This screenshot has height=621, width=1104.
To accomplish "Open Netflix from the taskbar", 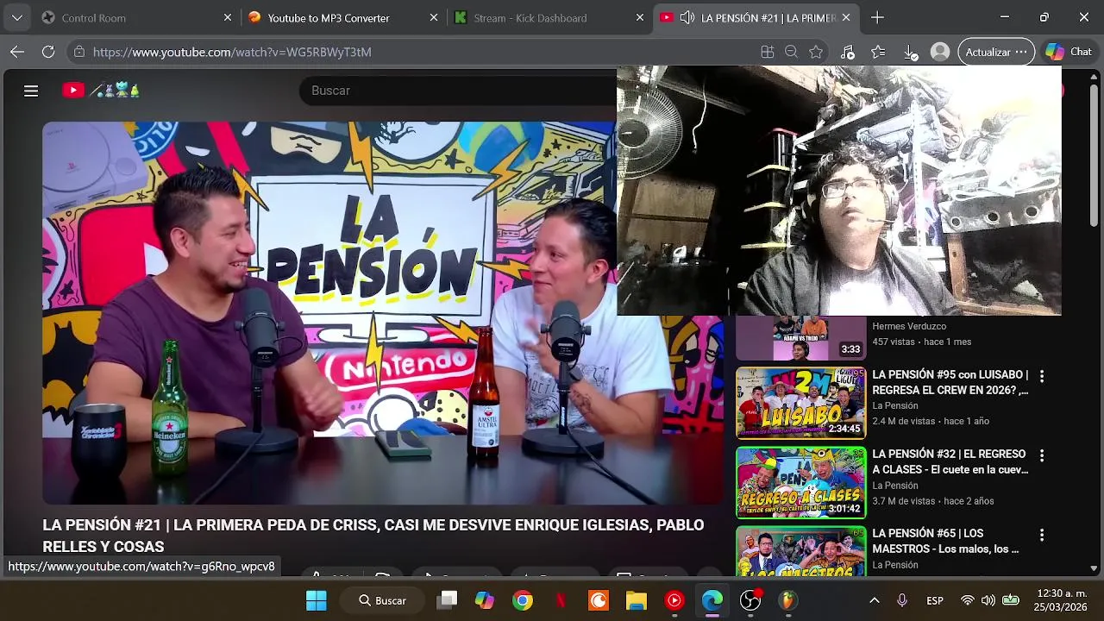I will pos(561,600).
